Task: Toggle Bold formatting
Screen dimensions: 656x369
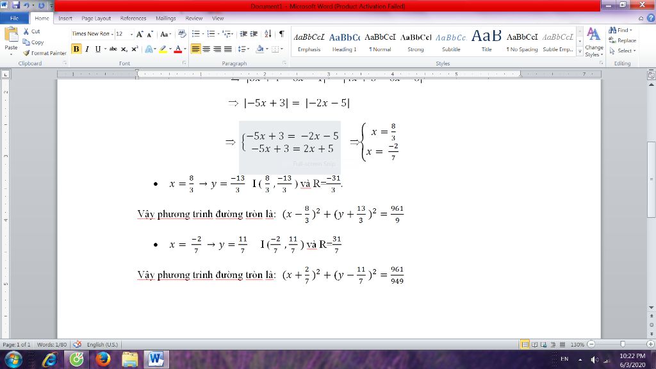Action: pyautogui.click(x=76, y=49)
